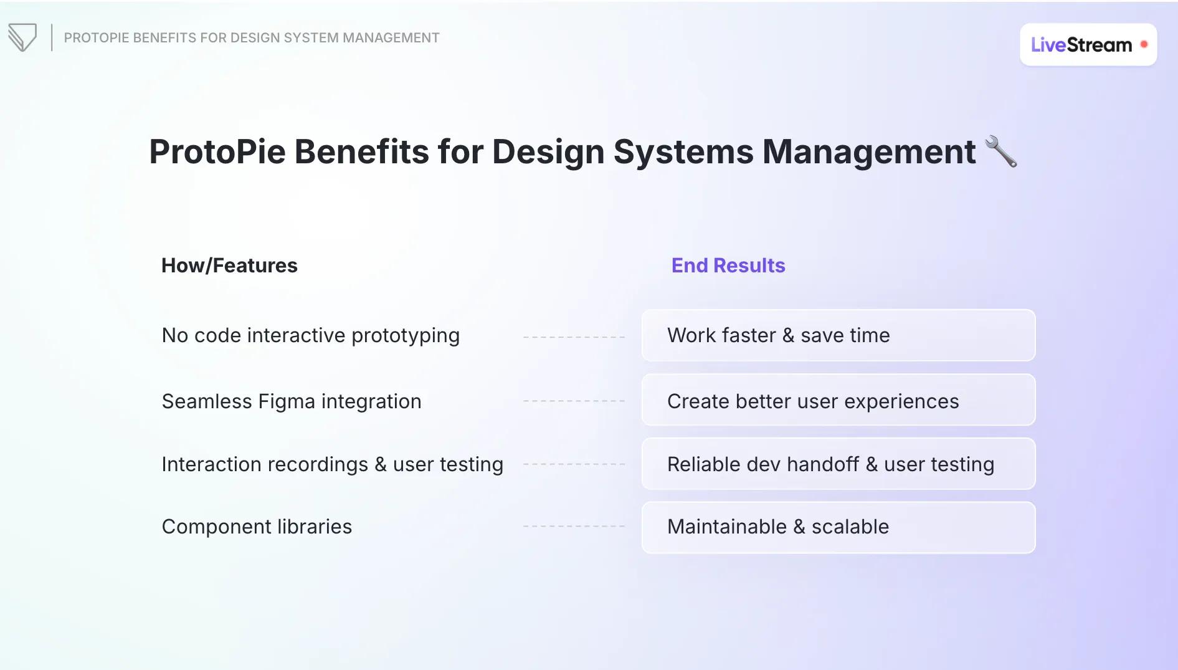Click the ProtoPie logo icon top-left
Screen dimensions: 1178x670
(x=22, y=37)
